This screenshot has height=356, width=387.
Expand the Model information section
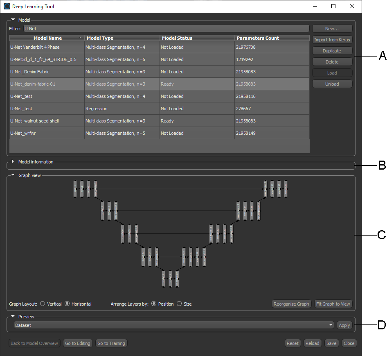click(x=13, y=162)
